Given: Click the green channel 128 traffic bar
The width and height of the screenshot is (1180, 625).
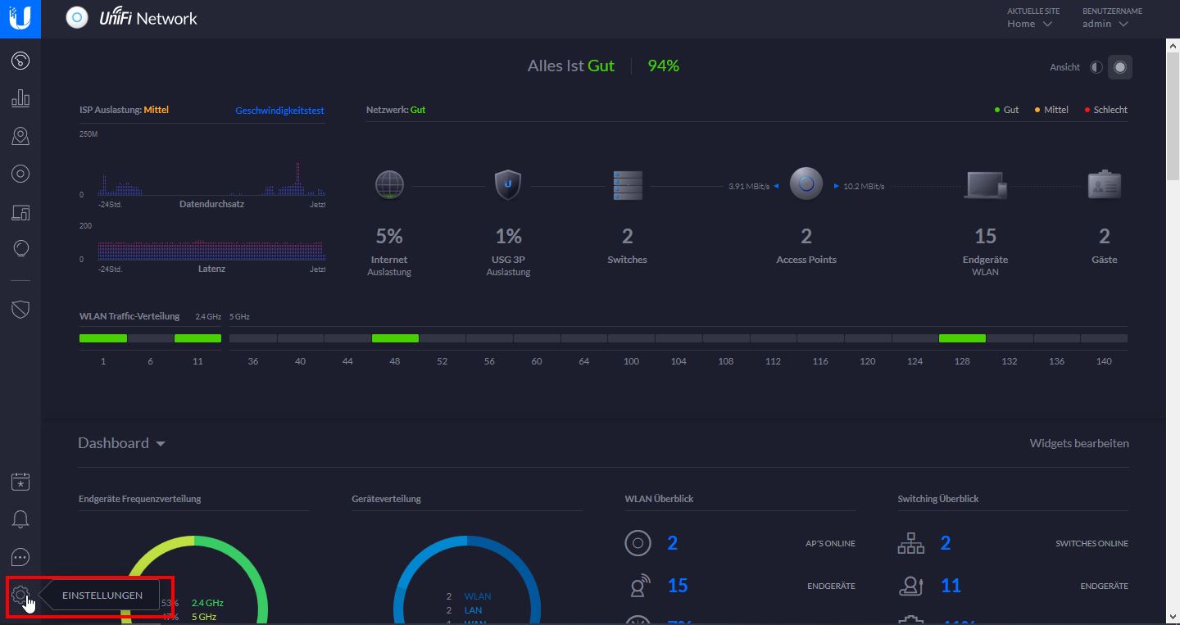Looking at the screenshot, I should click(x=962, y=338).
